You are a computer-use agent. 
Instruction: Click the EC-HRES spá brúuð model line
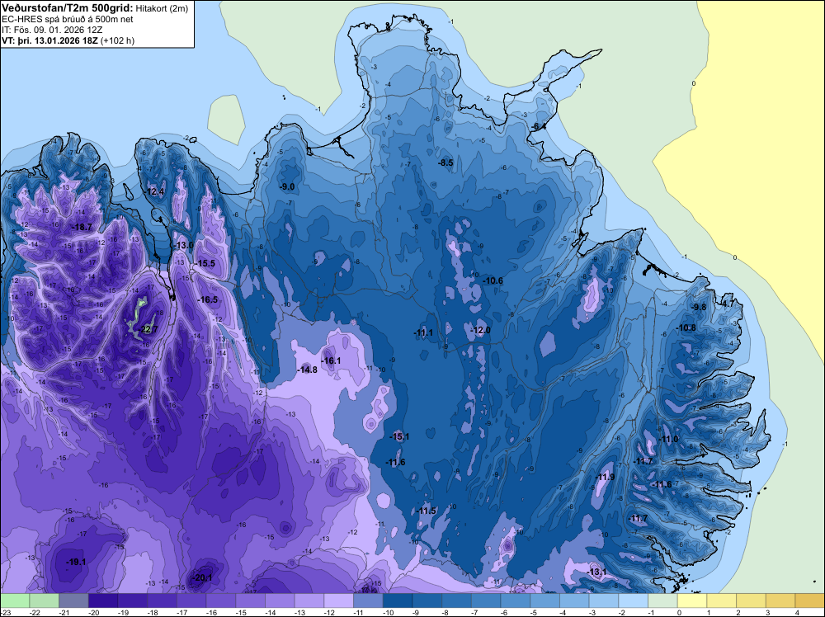tap(68, 19)
